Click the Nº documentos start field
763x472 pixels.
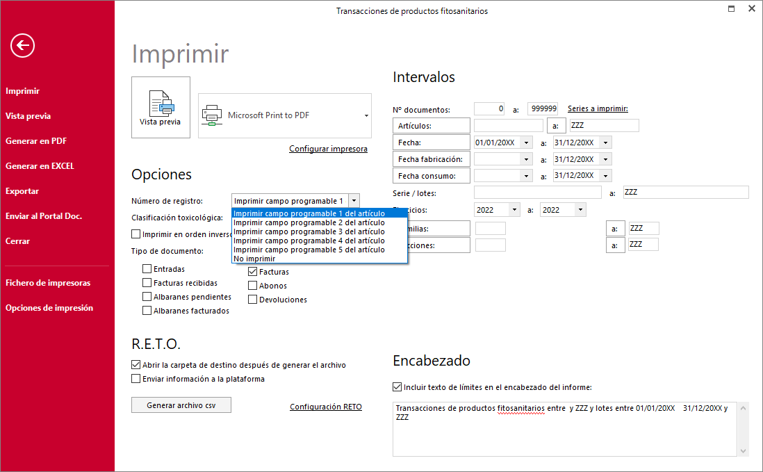point(489,109)
